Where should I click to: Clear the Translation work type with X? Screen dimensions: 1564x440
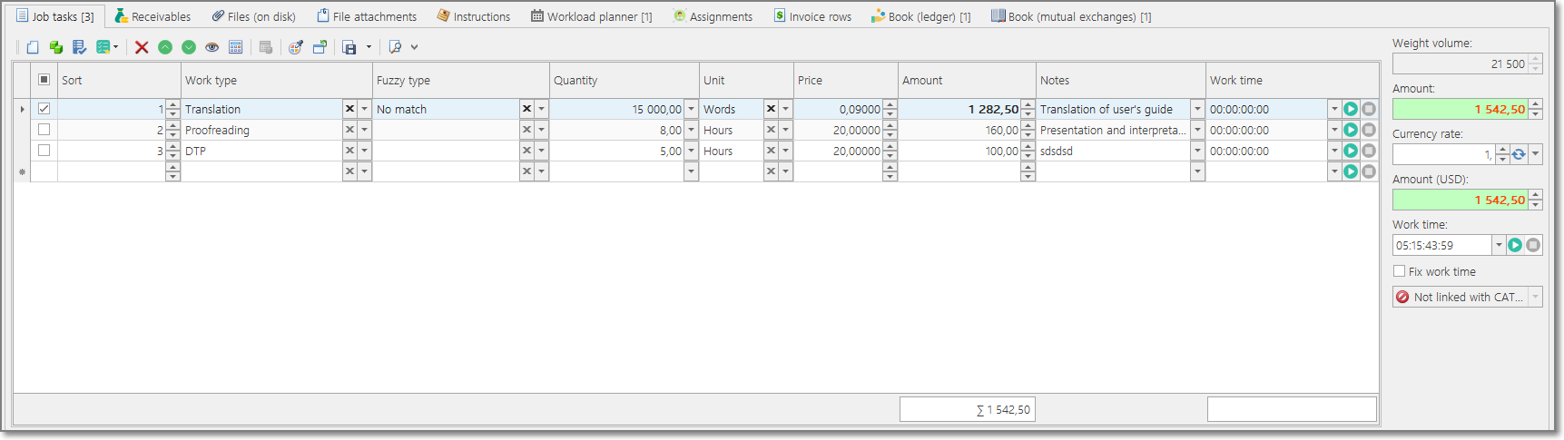pos(349,109)
